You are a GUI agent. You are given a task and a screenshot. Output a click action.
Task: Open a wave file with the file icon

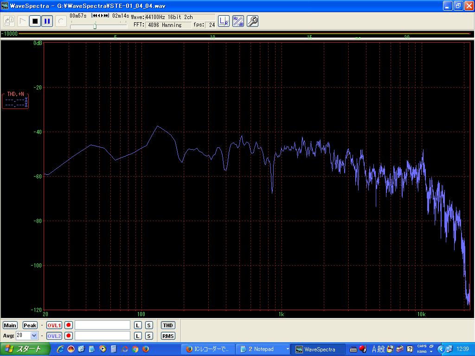coord(9,21)
